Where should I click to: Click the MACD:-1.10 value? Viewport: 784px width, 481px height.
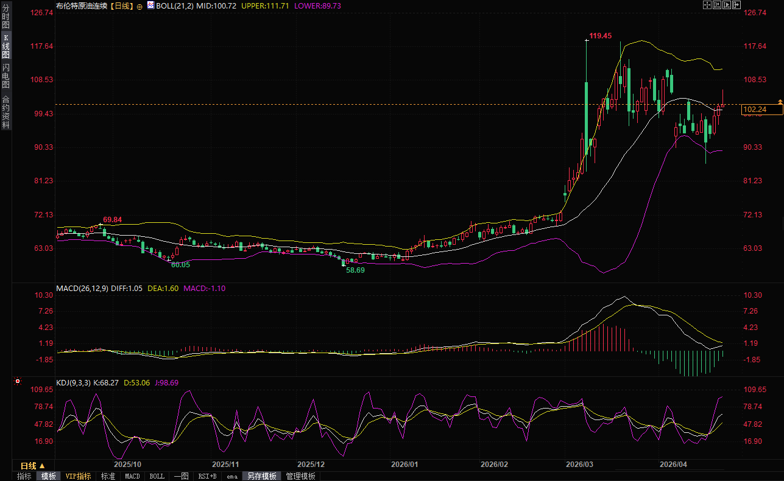click(204, 289)
